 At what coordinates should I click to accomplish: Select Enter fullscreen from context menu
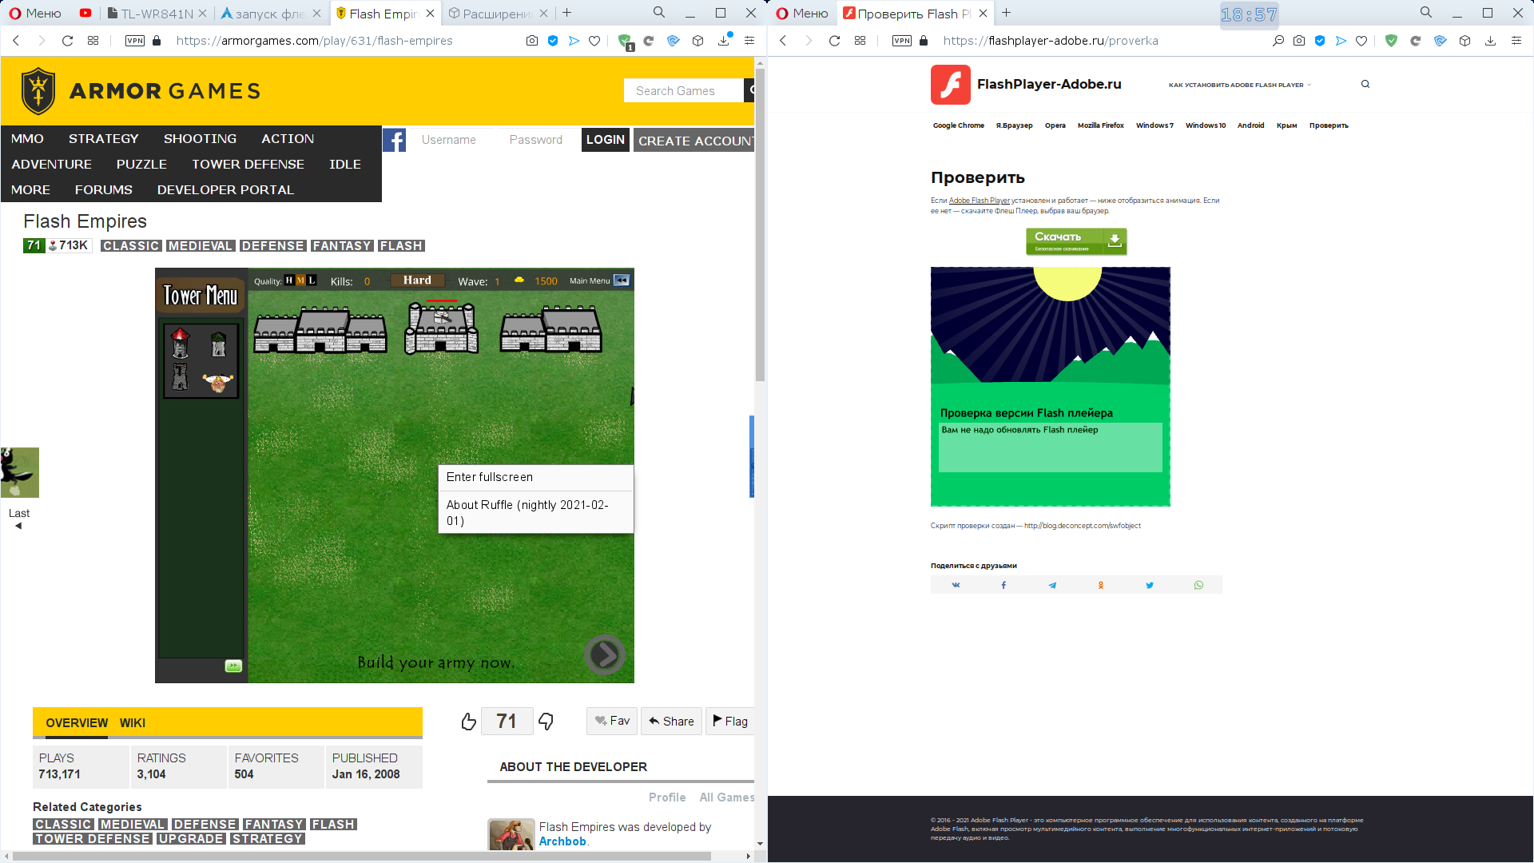coord(536,477)
